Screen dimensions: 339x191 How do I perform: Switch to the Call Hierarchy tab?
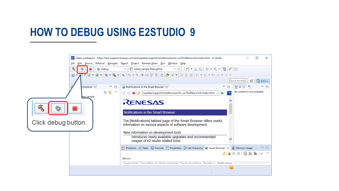click(x=193, y=148)
